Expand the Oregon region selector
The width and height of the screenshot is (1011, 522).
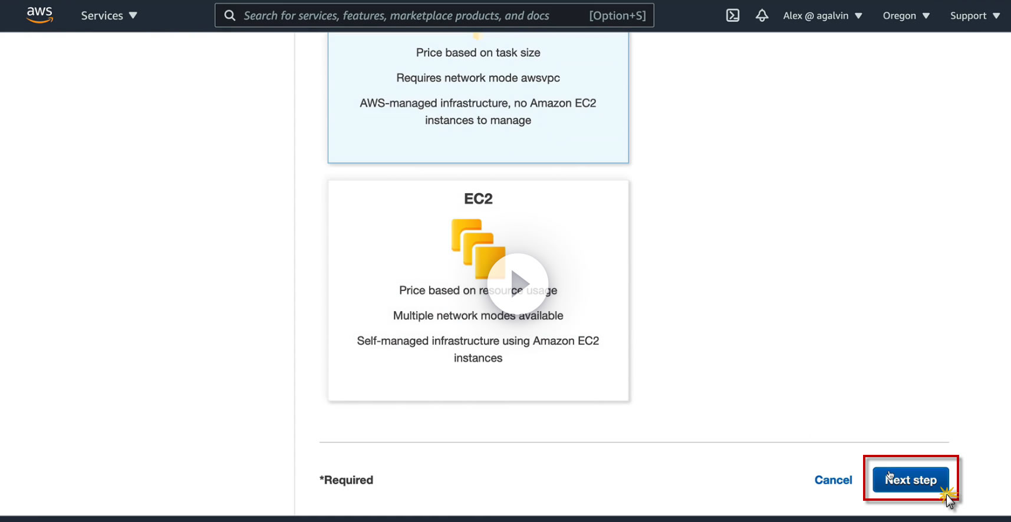(x=905, y=16)
